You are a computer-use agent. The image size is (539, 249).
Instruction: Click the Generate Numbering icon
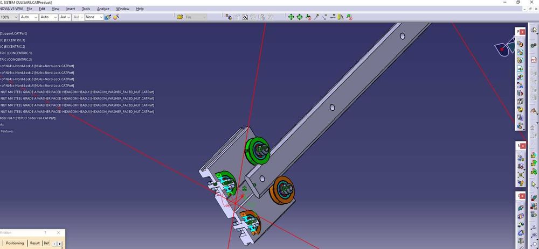(520, 101)
